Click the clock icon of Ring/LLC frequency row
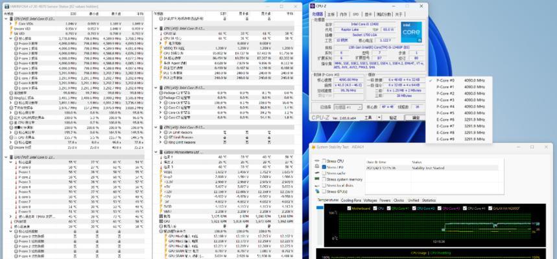The image size is (557, 259). pos(11,98)
